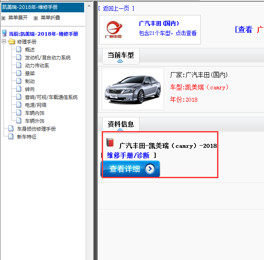Open the 电源/网络 tree item
The image size is (264, 260).
click(x=36, y=105)
